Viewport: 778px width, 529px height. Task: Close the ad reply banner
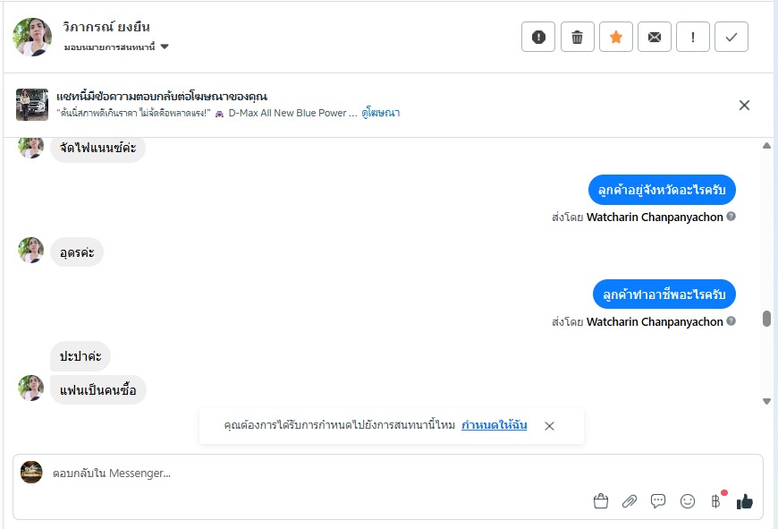tap(744, 105)
